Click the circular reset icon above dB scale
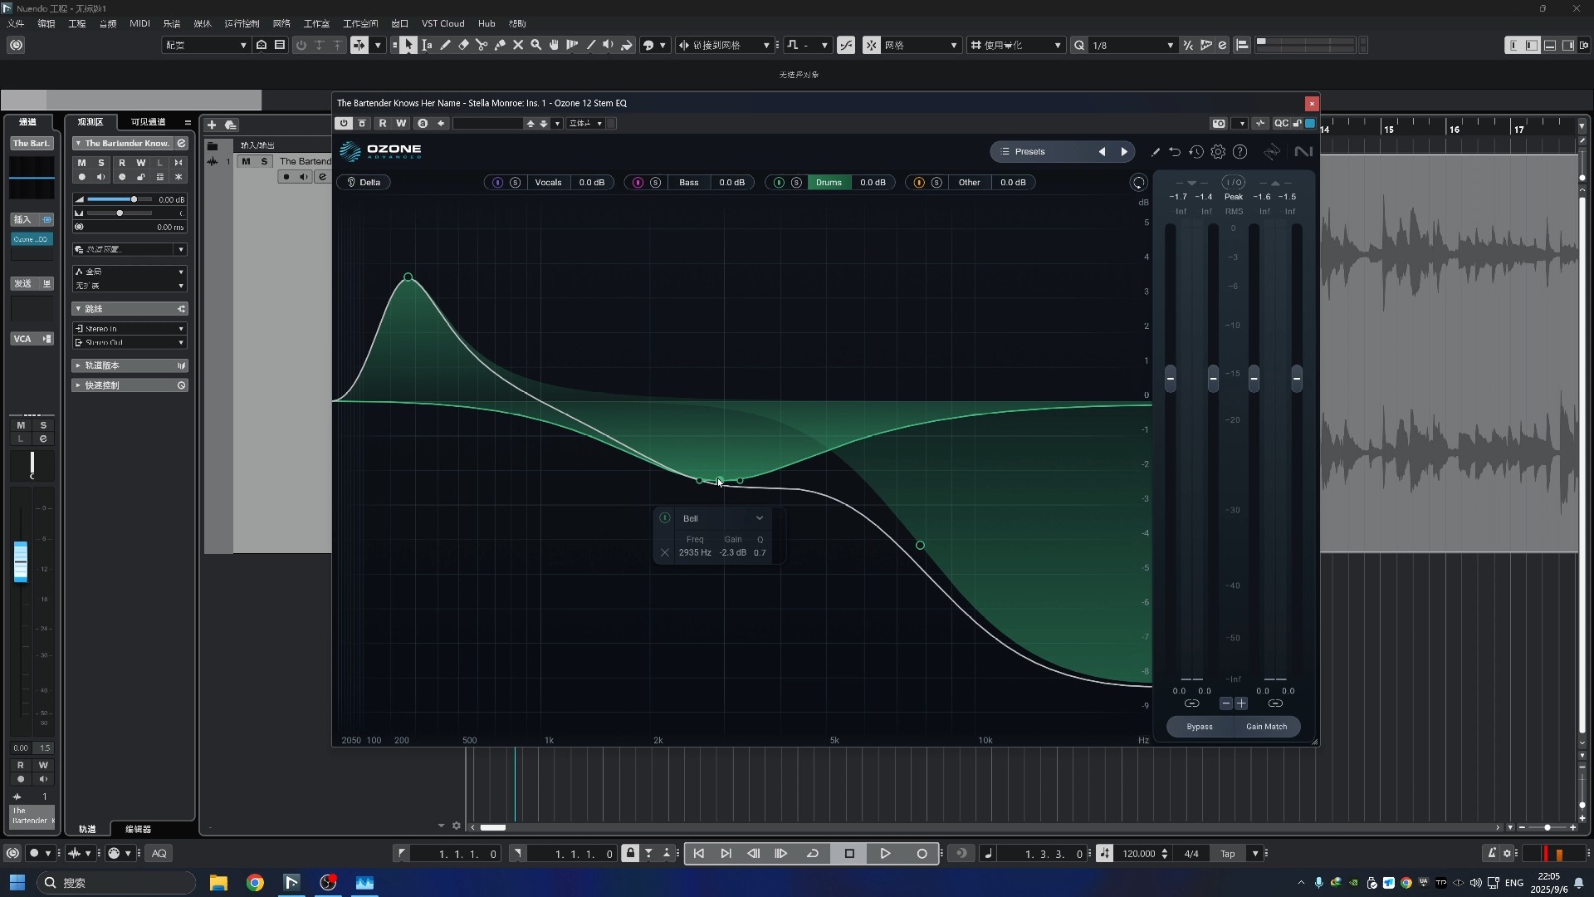 [1139, 183]
